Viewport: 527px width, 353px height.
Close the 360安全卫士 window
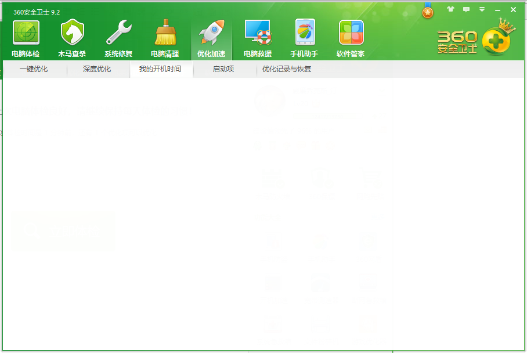(x=513, y=10)
